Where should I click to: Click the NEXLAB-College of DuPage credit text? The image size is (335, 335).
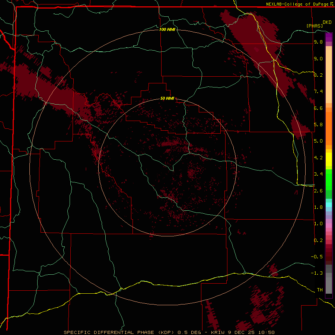click(297, 4)
